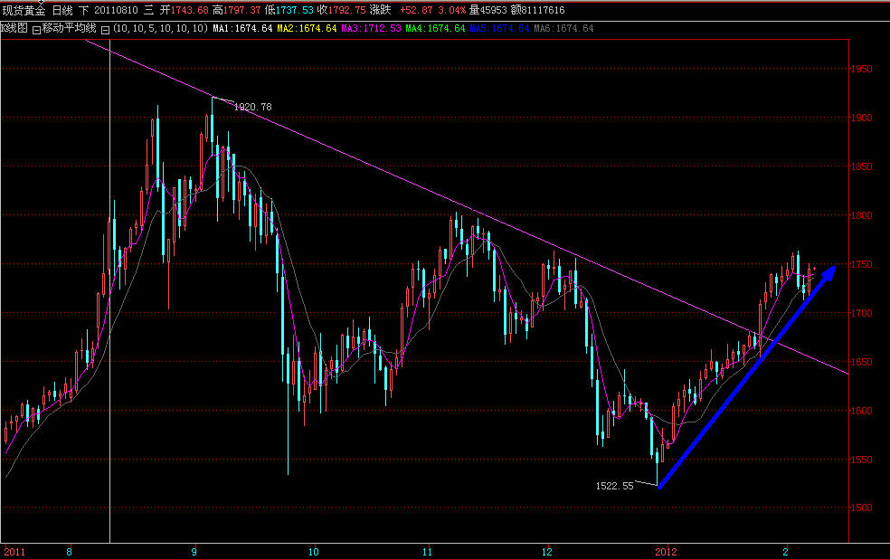Select the K线图 chart label
Screen dimensions: 890x560
point(14,28)
